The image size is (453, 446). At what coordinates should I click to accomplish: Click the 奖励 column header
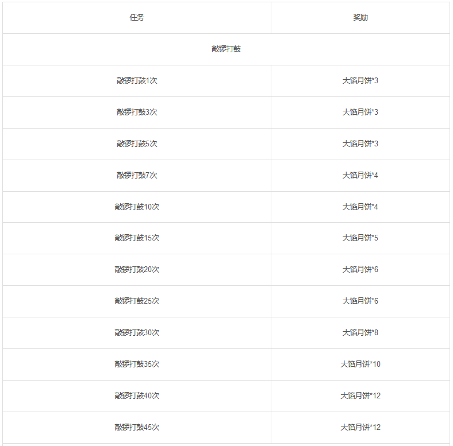click(x=360, y=18)
